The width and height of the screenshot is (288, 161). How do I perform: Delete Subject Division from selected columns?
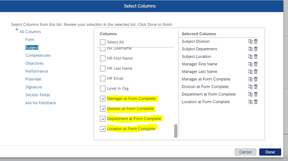pyautogui.click(x=256, y=41)
